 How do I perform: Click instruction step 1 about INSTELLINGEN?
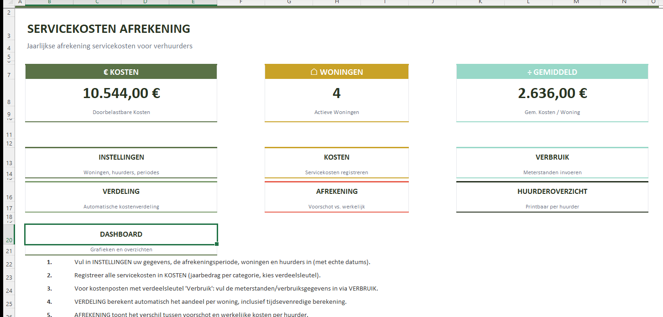click(x=222, y=262)
